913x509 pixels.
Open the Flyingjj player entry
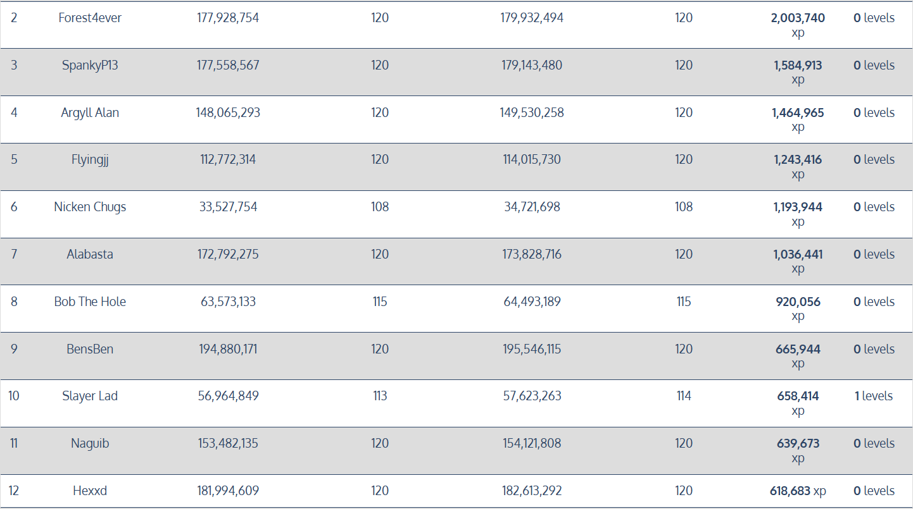tap(90, 160)
